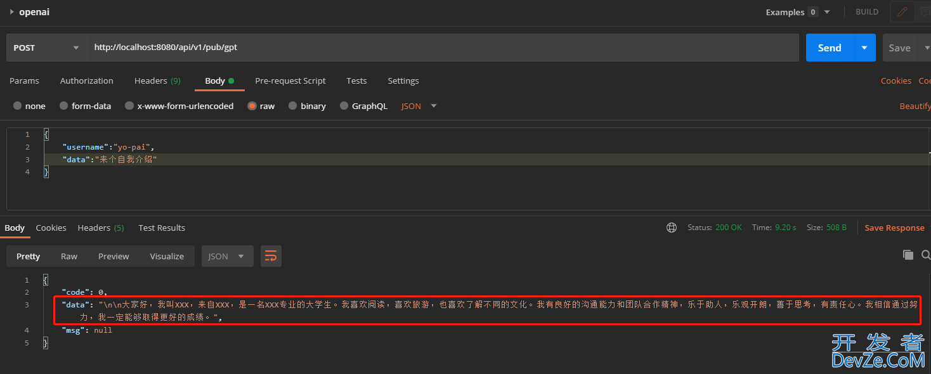The image size is (931, 374).
Task: Click the wrap lines icon in response
Action: (271, 256)
